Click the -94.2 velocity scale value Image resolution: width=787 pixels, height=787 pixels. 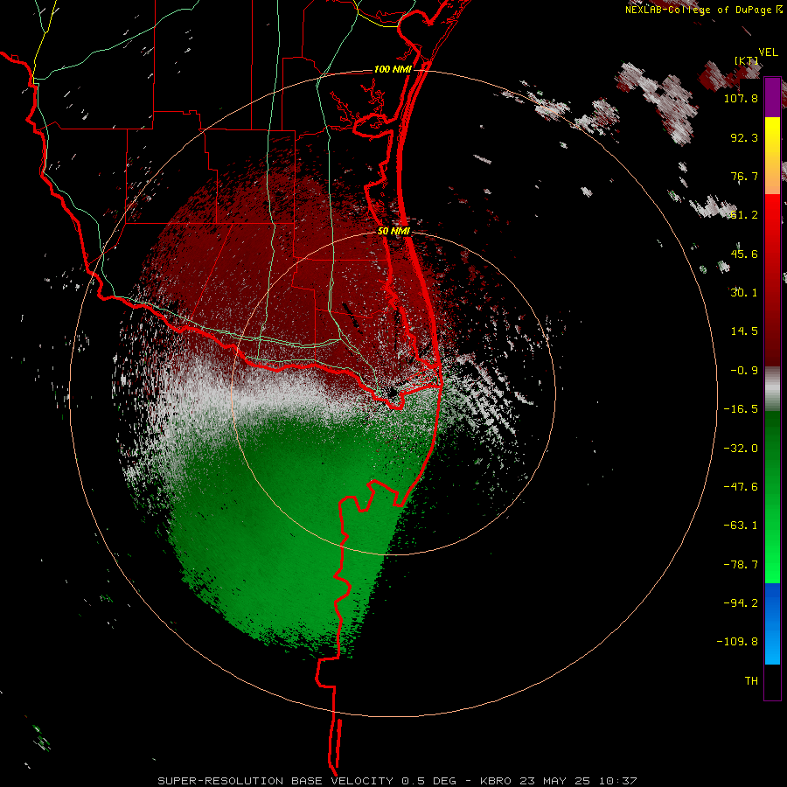coord(741,602)
